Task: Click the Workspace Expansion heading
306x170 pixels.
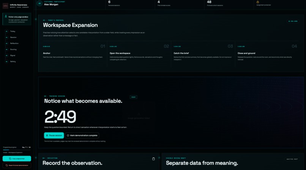Action: [71, 25]
